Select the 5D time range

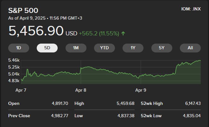coord(47,48)
